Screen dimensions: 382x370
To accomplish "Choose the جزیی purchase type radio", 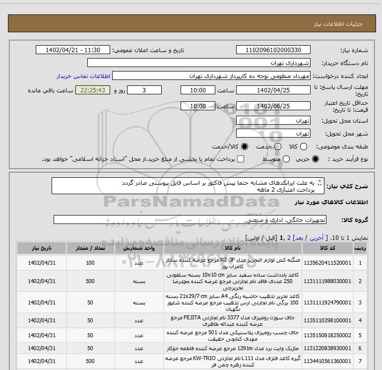I will 316,159.
